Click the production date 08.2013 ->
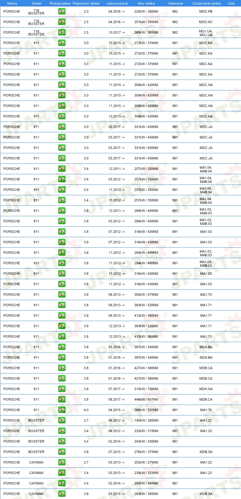Viewport: 241px width, 499px height. 116,295
